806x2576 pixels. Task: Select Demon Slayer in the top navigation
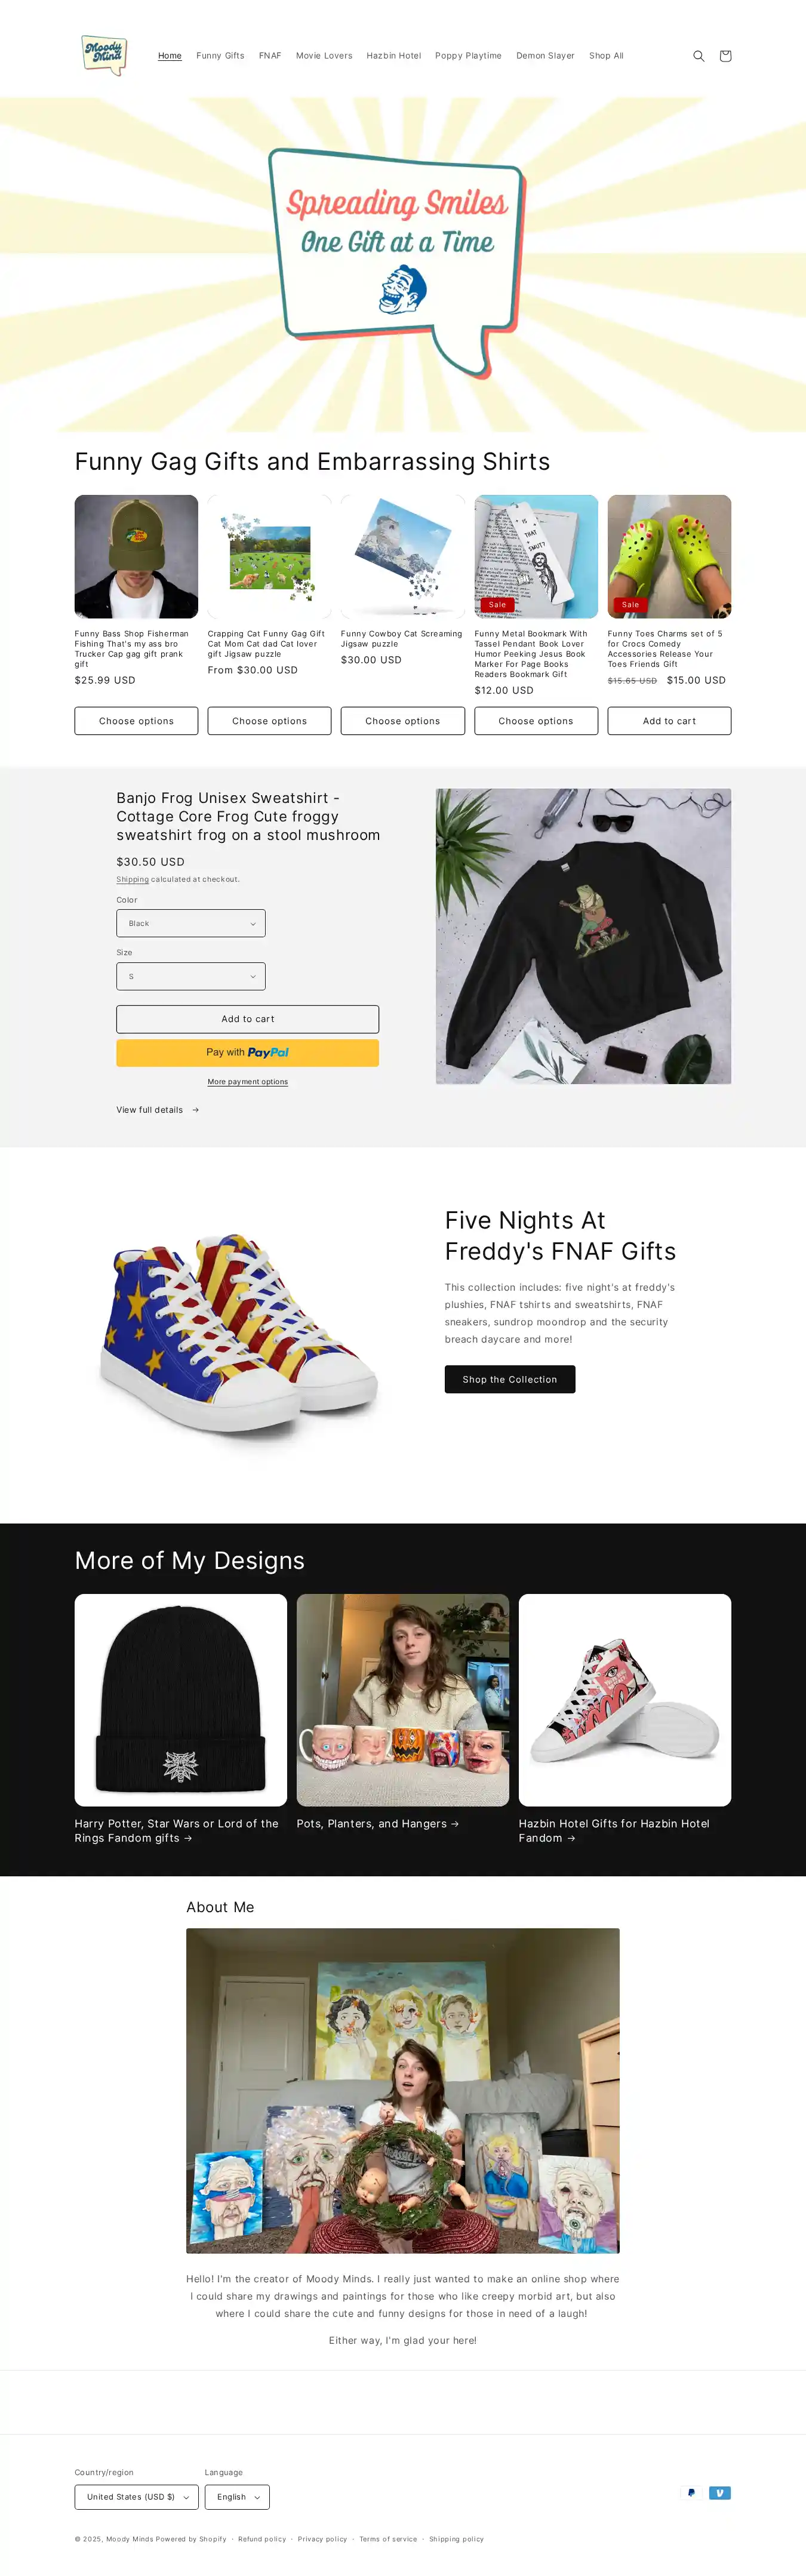pos(545,56)
